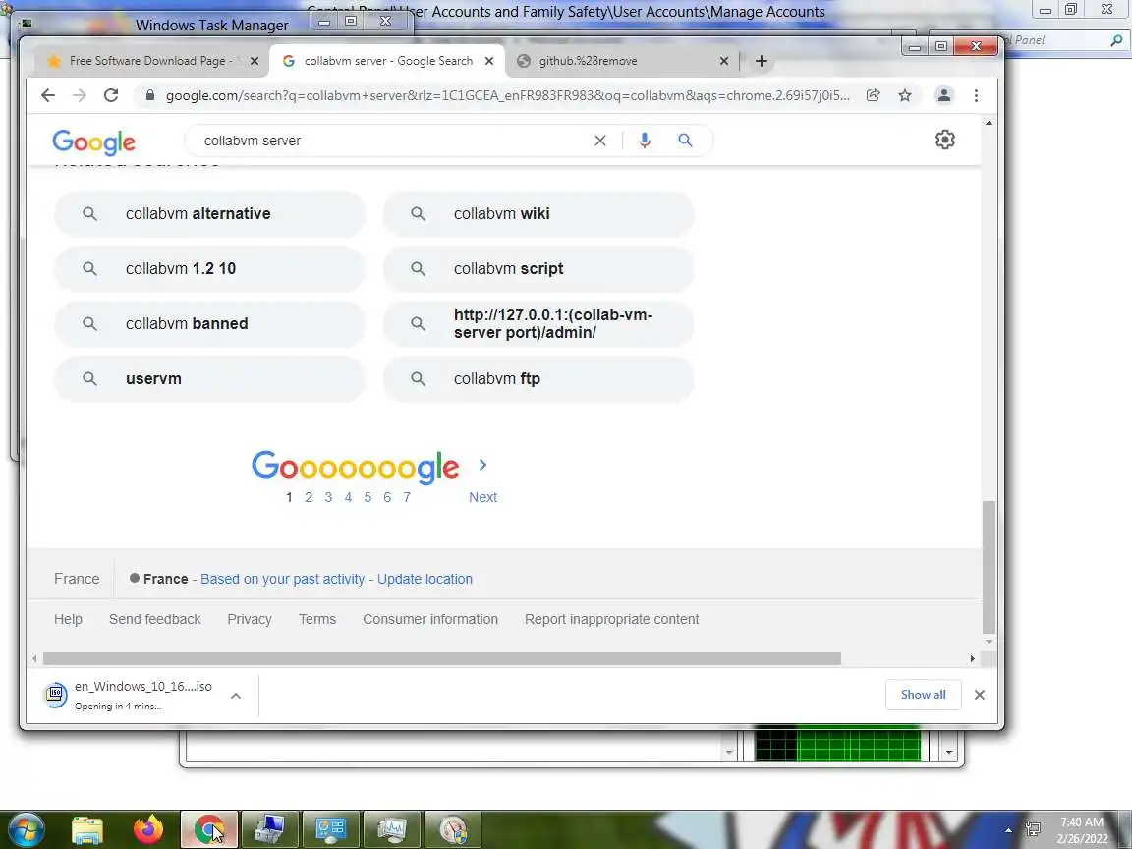Go to results page 5
This screenshot has height=849, width=1132.
click(x=368, y=497)
